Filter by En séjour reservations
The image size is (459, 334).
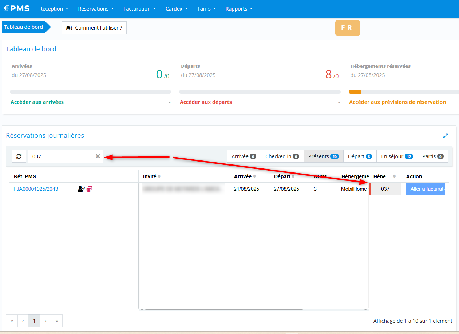pyautogui.click(x=397, y=156)
